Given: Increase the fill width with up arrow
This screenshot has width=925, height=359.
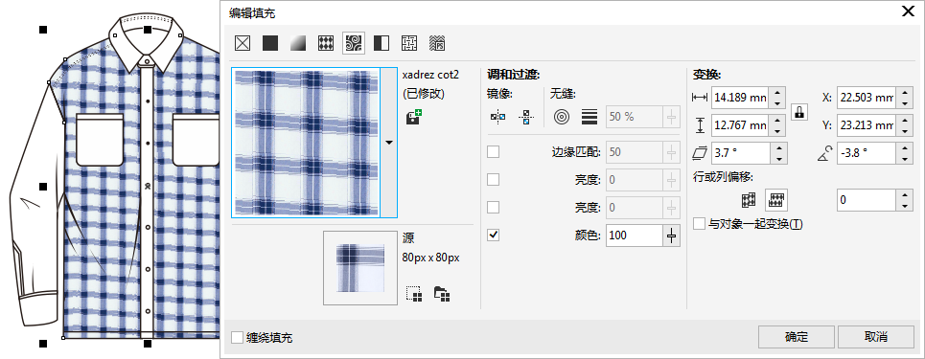Looking at the screenshot, I should (778, 92).
